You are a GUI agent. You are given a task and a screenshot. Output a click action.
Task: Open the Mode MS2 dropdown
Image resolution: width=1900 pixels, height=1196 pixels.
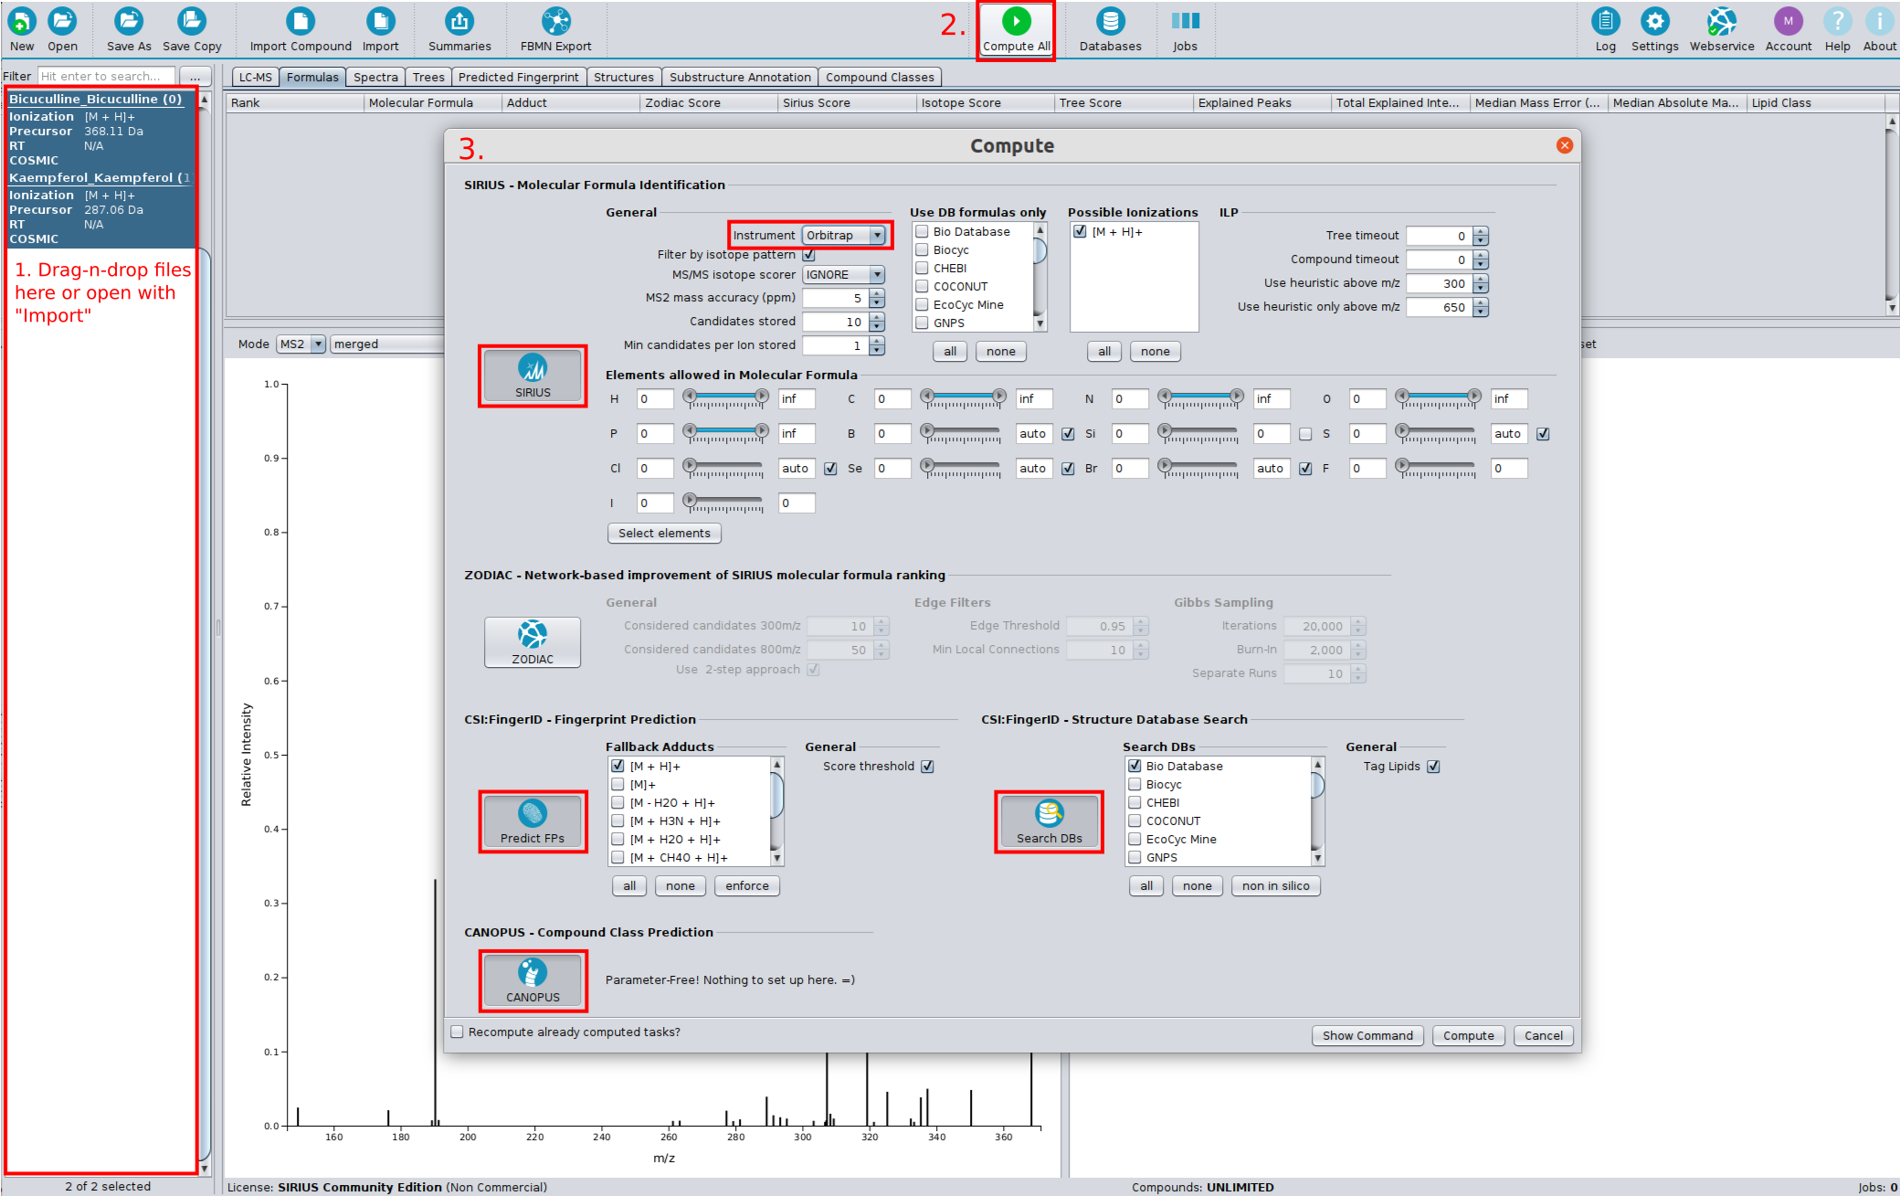click(x=301, y=344)
